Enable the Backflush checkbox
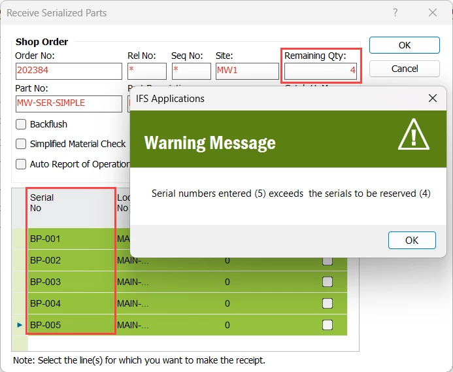Screen dimensions: 453x372 (x=21, y=124)
